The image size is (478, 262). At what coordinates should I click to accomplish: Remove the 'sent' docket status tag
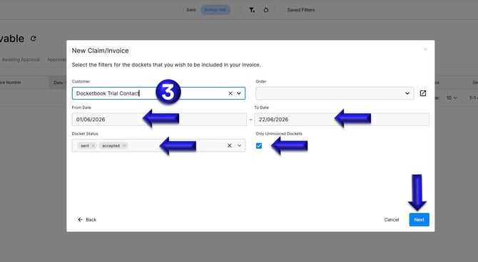coord(93,146)
